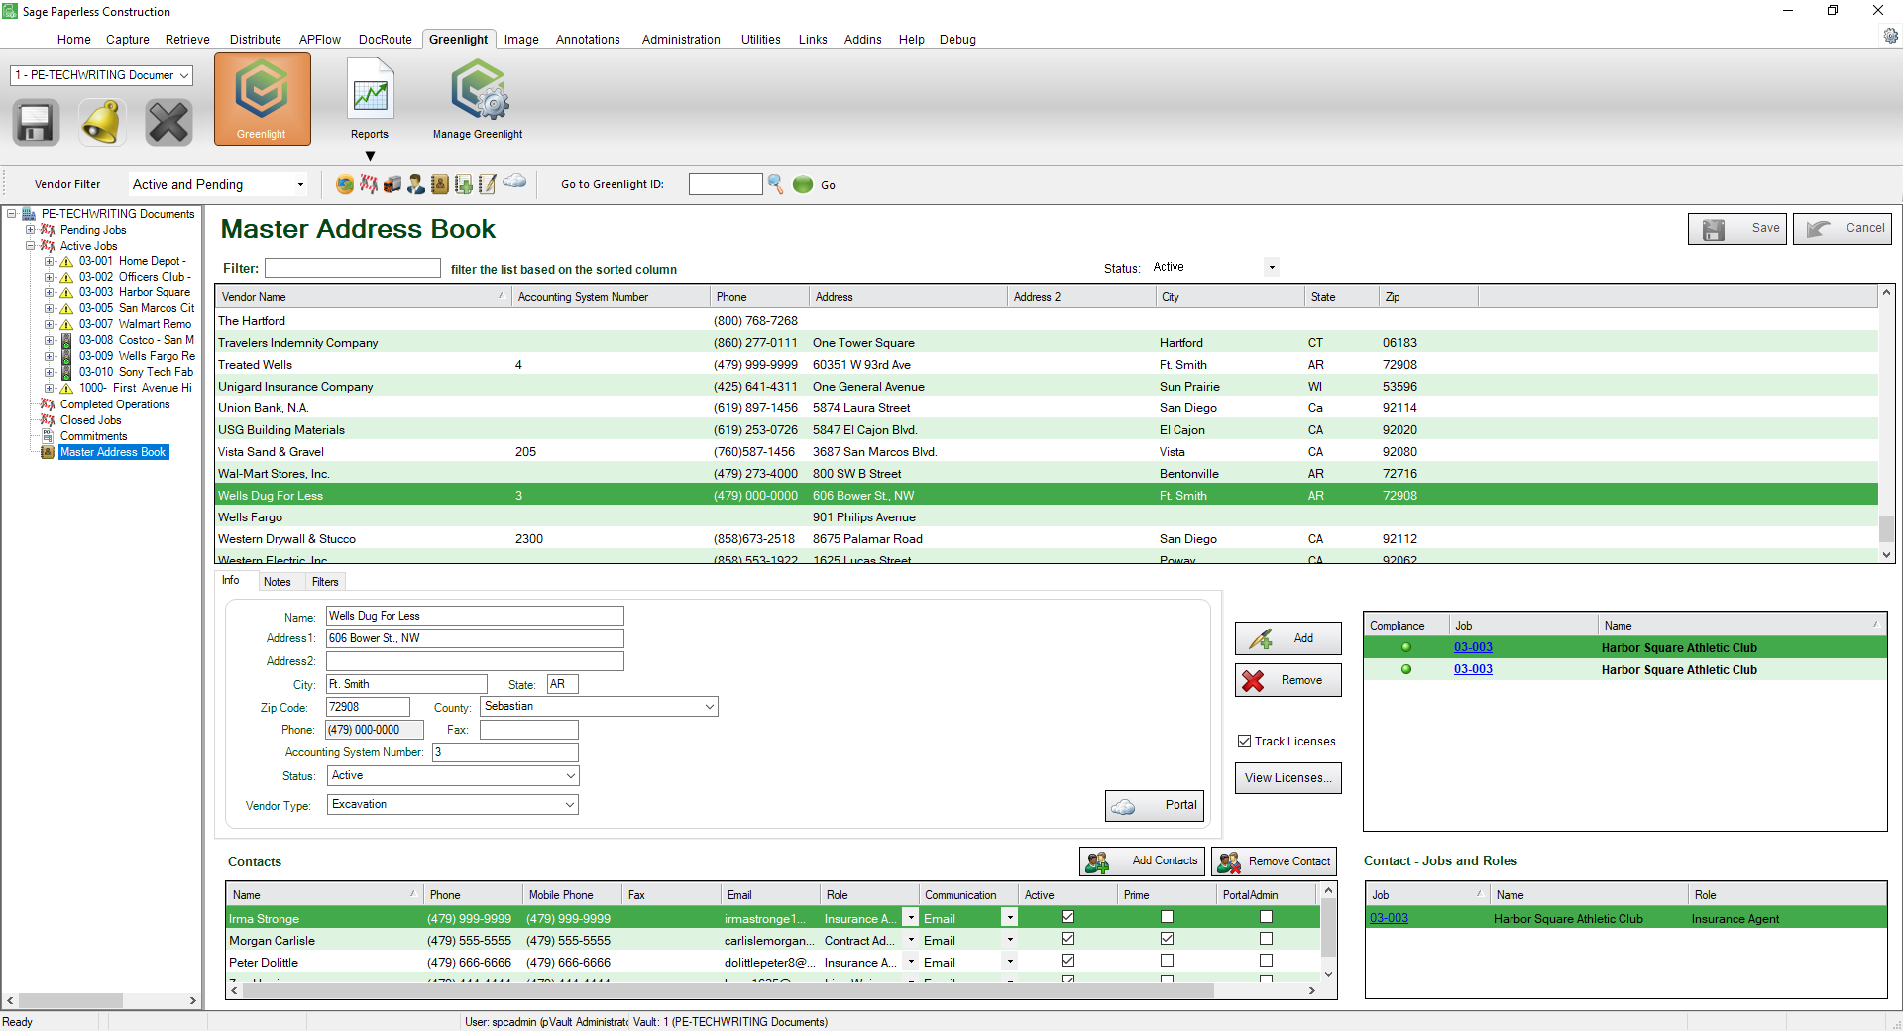Click the orange truck icon in toolbar
Screen dimensions: 1903x1031
point(392,184)
